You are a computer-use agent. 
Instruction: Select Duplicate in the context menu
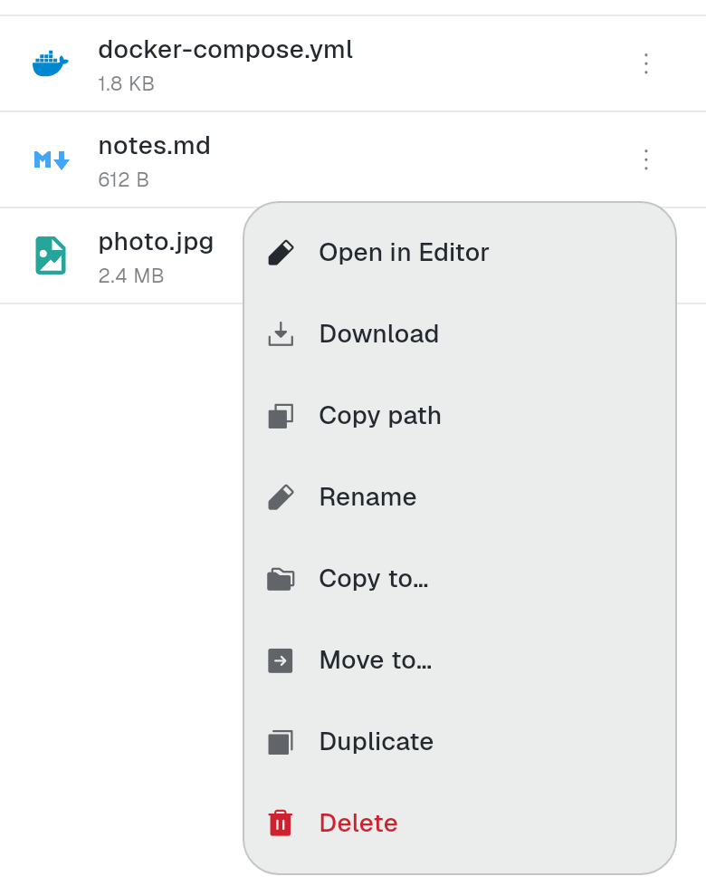(460, 742)
